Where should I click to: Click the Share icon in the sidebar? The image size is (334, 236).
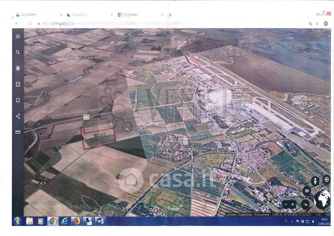pyautogui.click(x=18, y=116)
